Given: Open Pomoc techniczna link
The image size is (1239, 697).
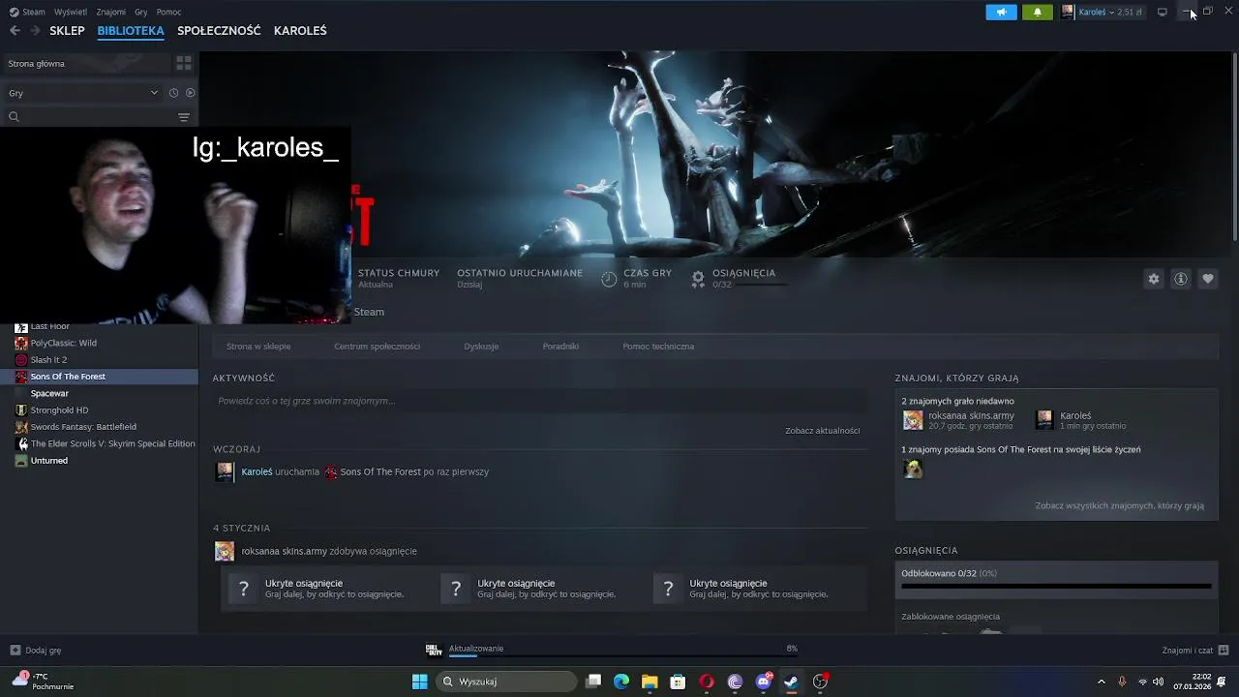Looking at the screenshot, I should 658,347.
